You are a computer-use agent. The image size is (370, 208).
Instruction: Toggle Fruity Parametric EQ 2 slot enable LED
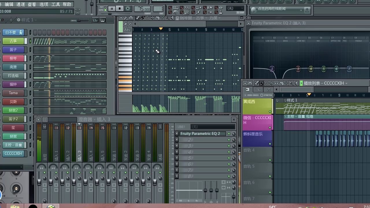229,134
